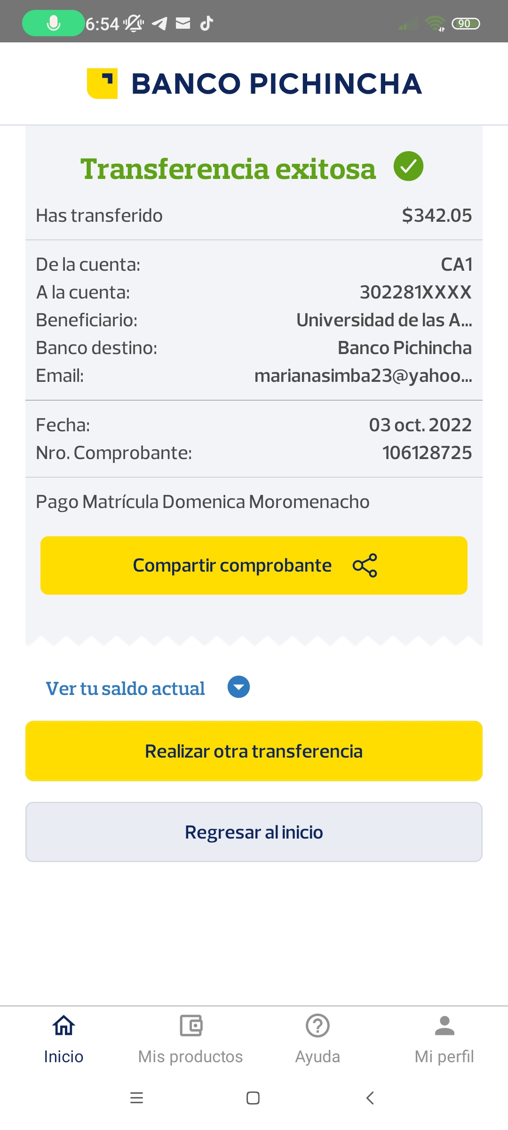Tap the share icon on Compartir comprobante
This screenshot has width=508, height=1130.
pos(365,565)
